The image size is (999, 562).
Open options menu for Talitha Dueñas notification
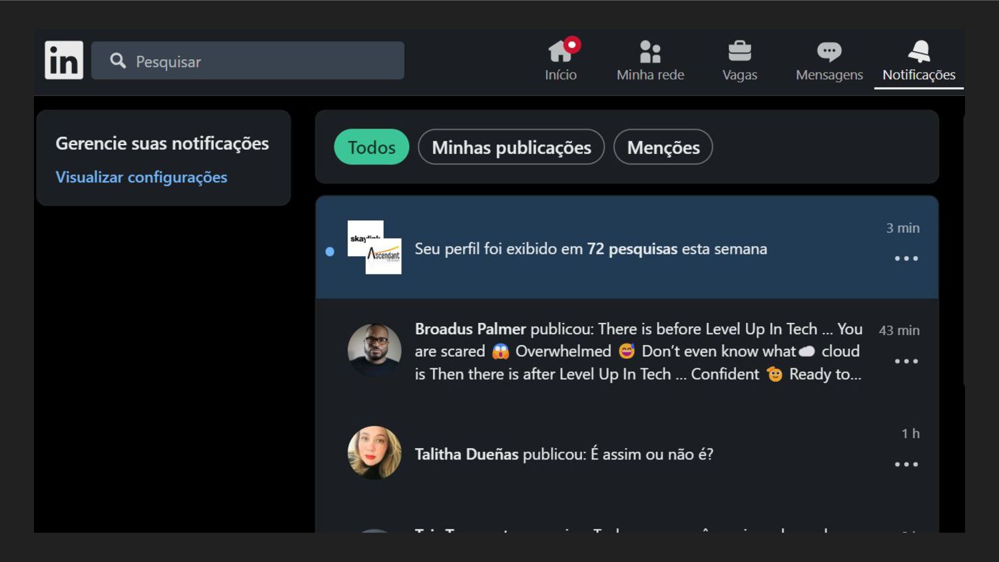point(906,464)
